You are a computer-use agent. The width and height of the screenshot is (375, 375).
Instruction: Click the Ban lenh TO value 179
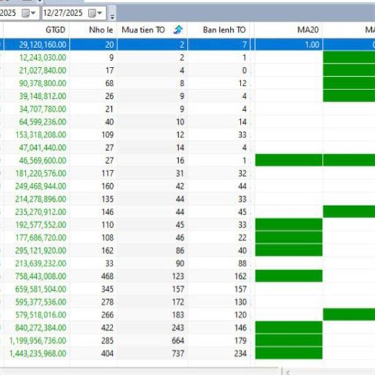click(x=241, y=341)
